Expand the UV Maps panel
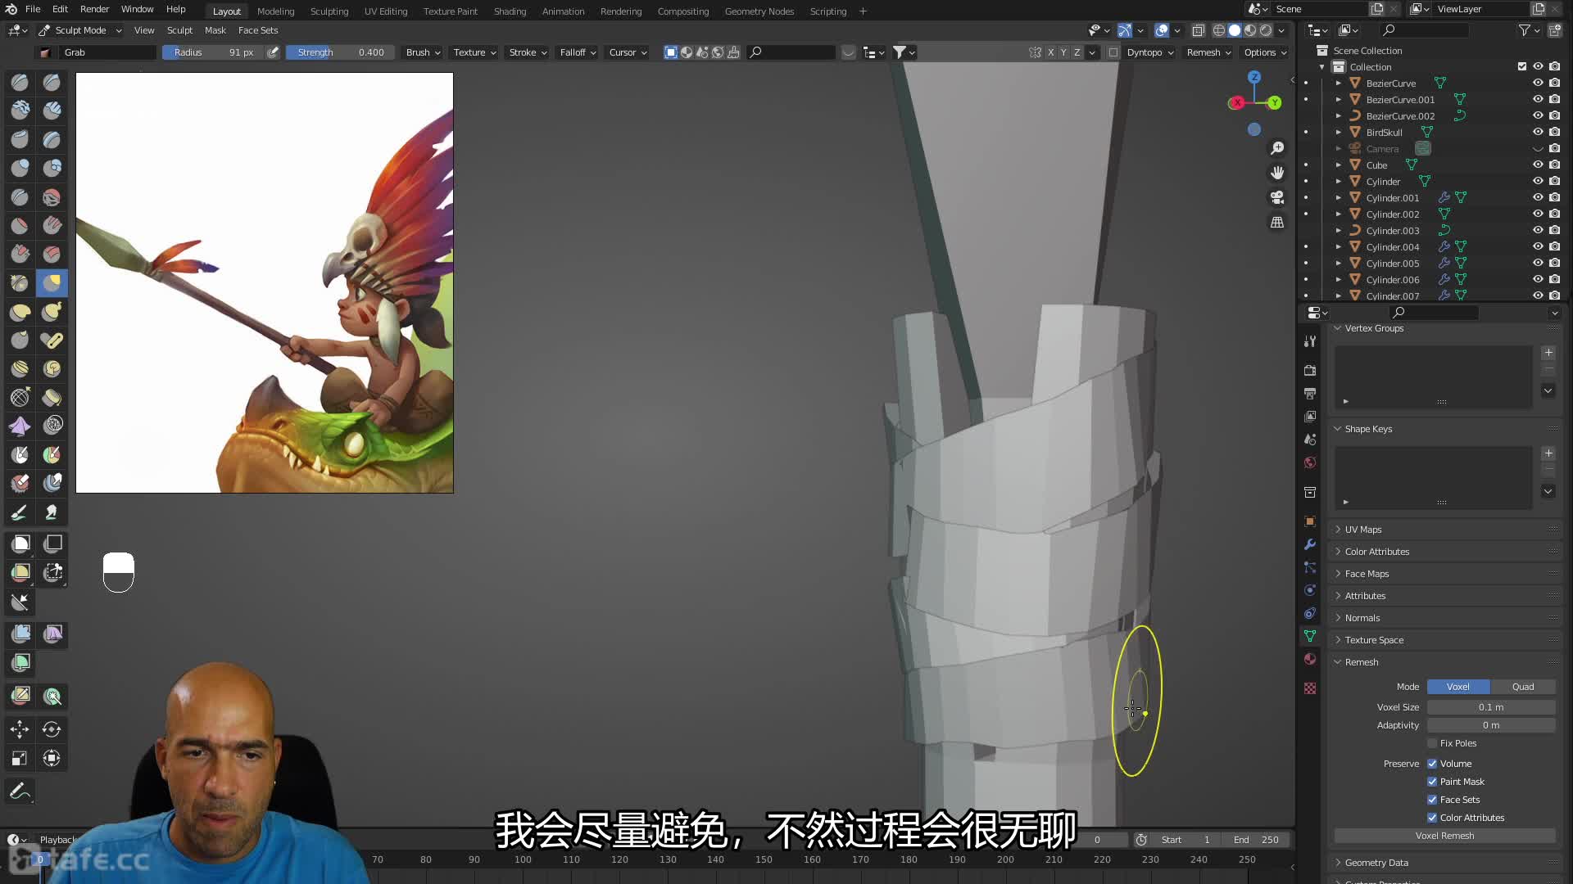 pos(1363,530)
